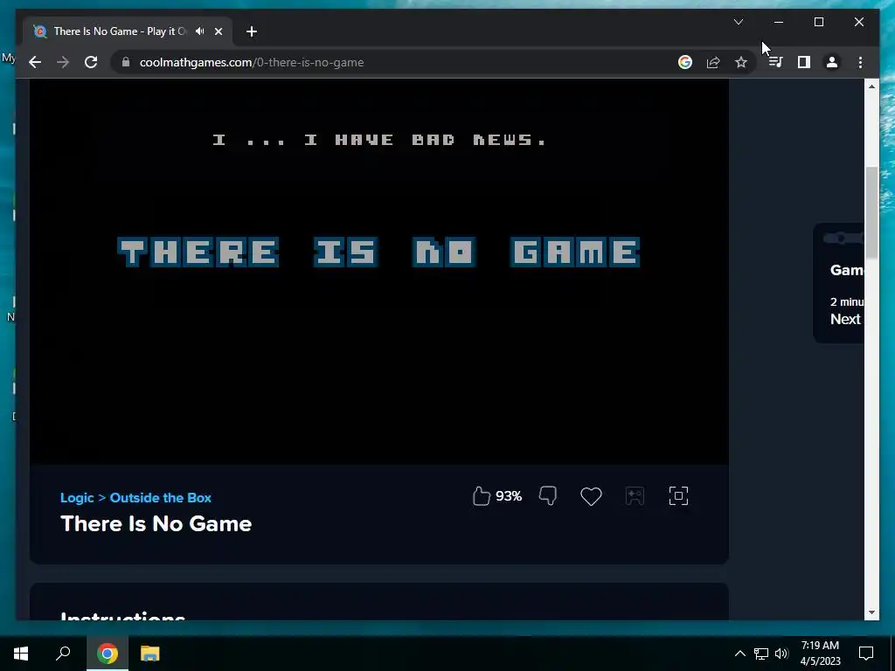Open volume control in tray
This screenshot has width=895, height=671.
click(x=781, y=654)
